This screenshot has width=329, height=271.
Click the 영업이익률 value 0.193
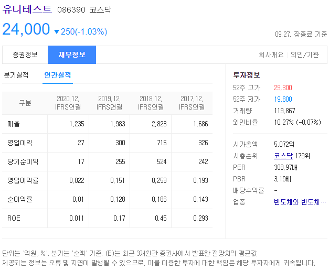pos(200,180)
